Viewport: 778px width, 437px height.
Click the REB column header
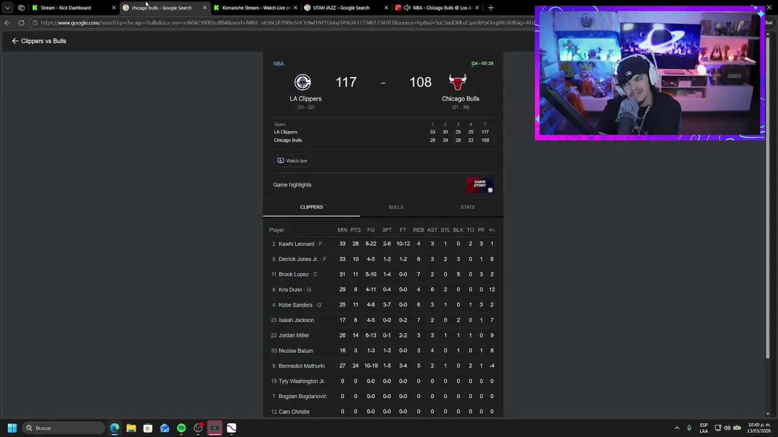tap(418, 230)
